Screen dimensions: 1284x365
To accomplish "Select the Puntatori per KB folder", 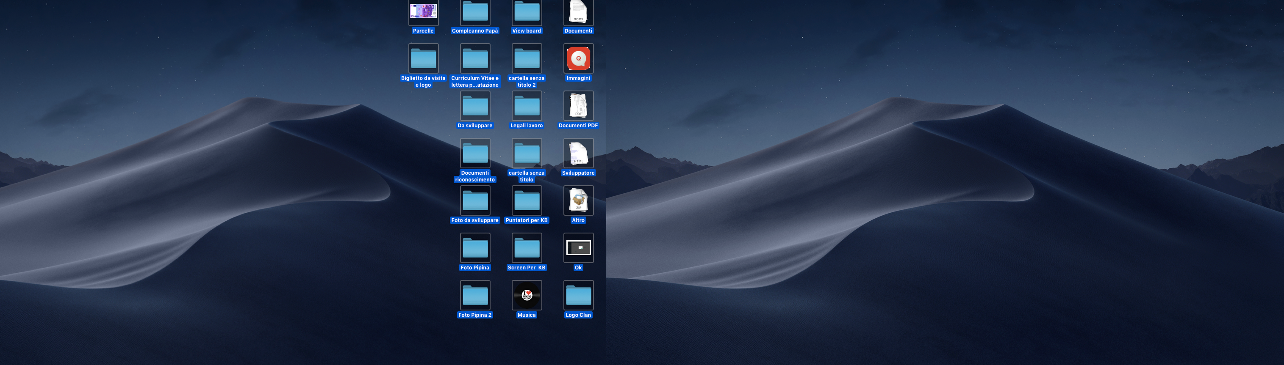I will [x=527, y=200].
